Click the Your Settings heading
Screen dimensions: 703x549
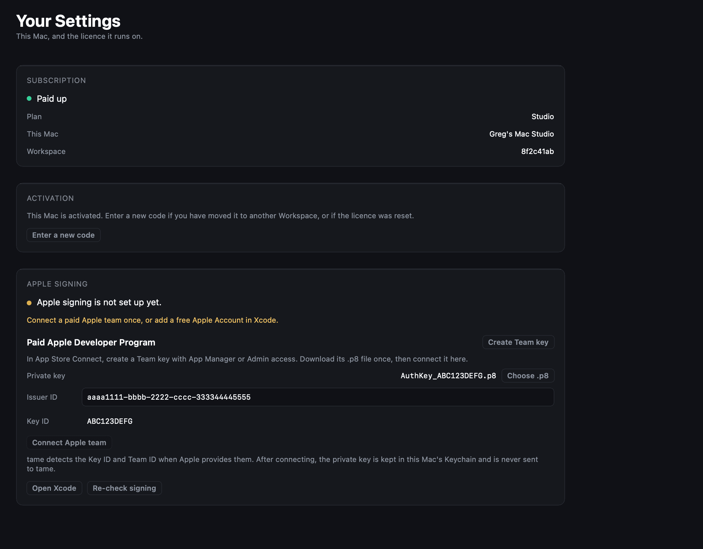[x=68, y=21]
